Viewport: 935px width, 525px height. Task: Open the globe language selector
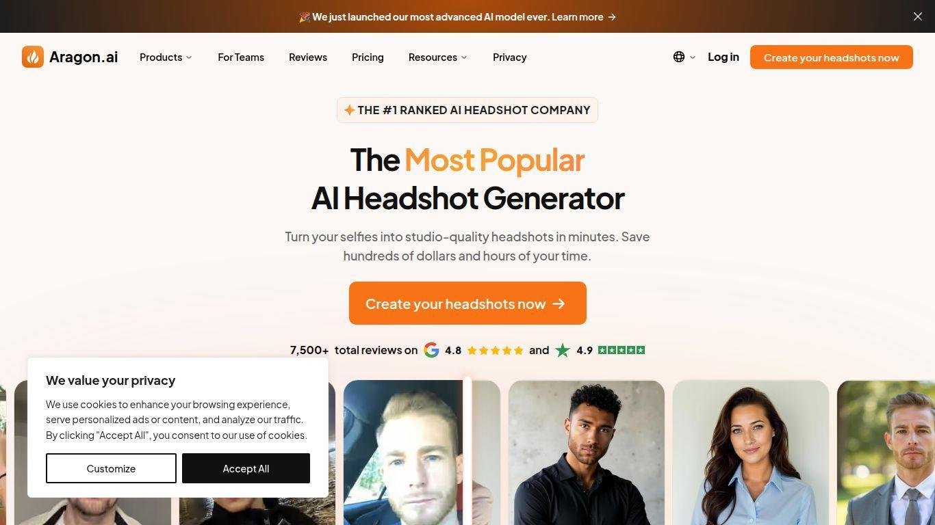point(679,57)
